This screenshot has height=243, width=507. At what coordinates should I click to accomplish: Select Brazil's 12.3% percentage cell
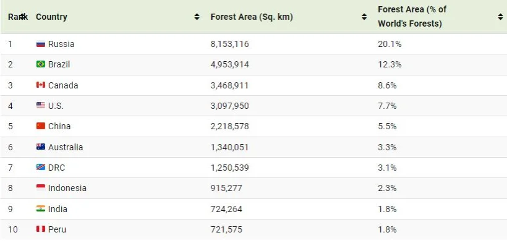click(x=390, y=64)
